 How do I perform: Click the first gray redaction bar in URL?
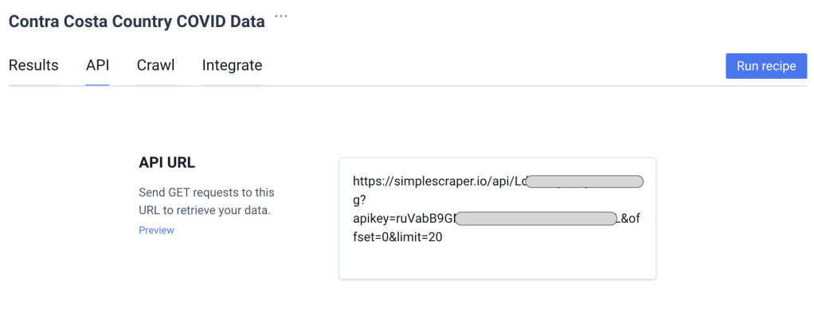585,181
